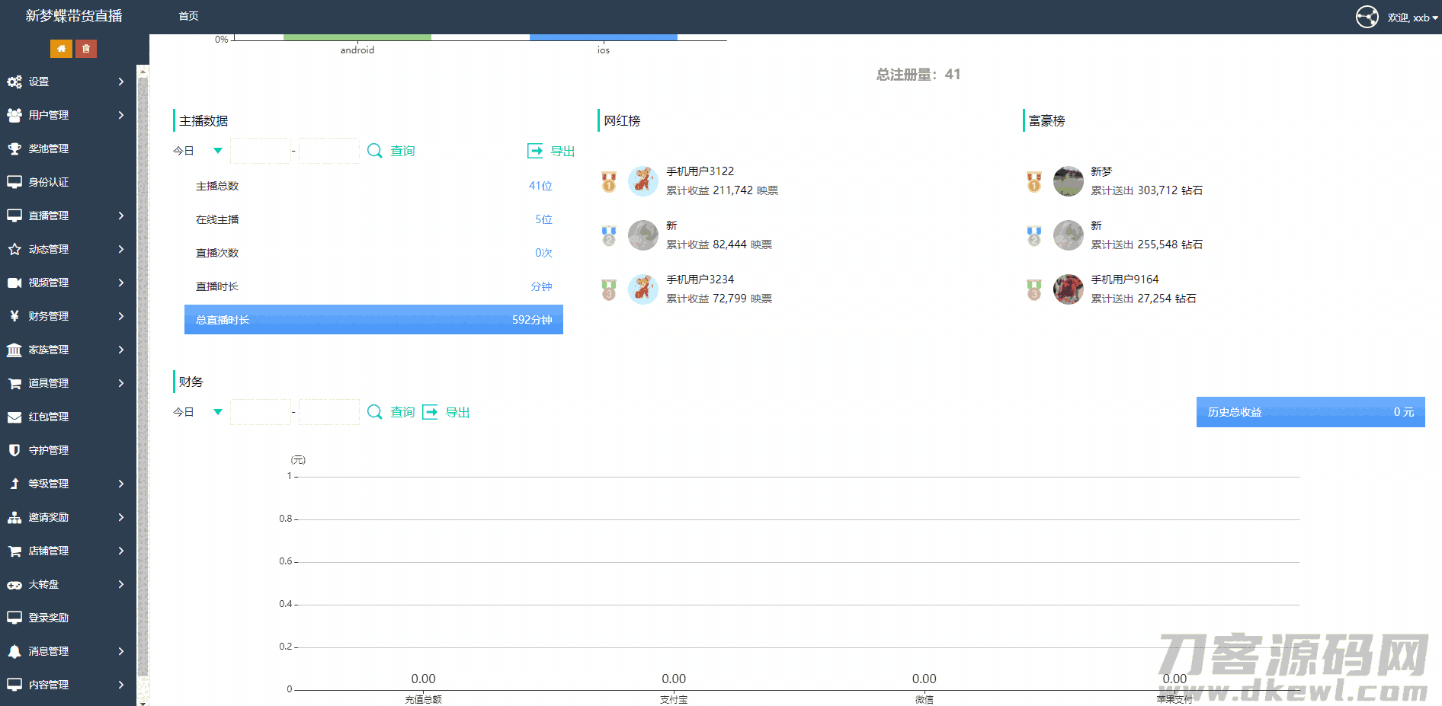Select the 首页 menu item
Viewport: 1442px width, 706px height.
[x=187, y=16]
